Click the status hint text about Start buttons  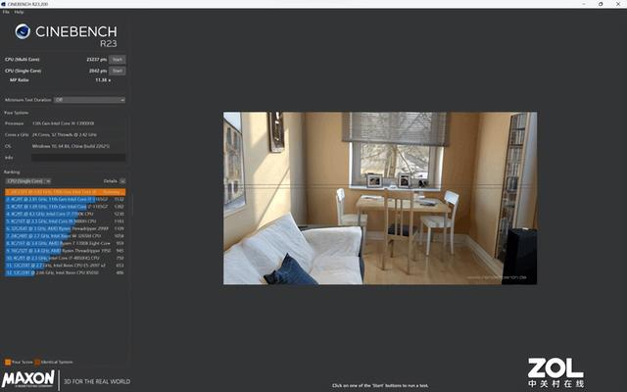(380, 386)
